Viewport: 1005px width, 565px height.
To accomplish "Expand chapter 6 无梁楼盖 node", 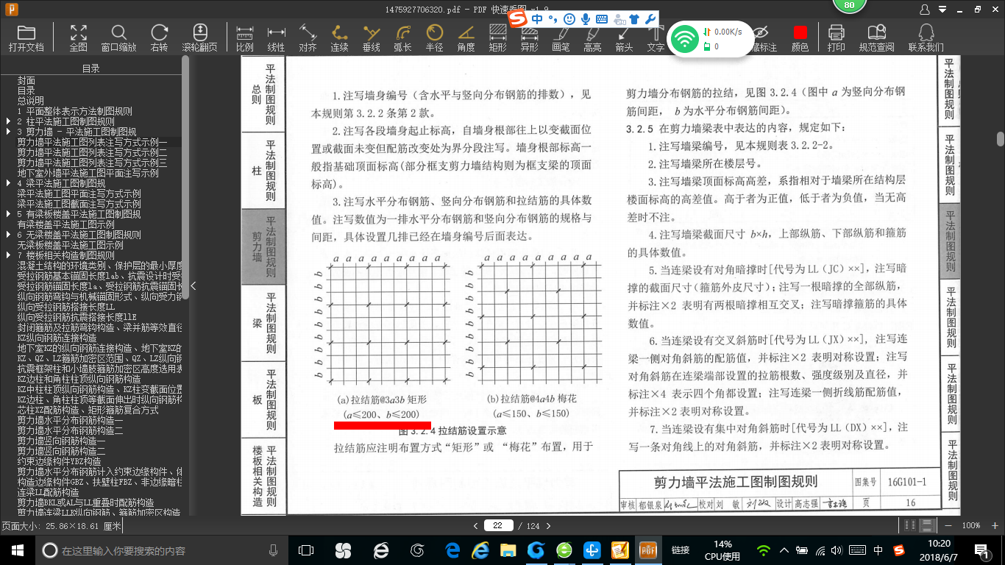I will (x=8, y=234).
